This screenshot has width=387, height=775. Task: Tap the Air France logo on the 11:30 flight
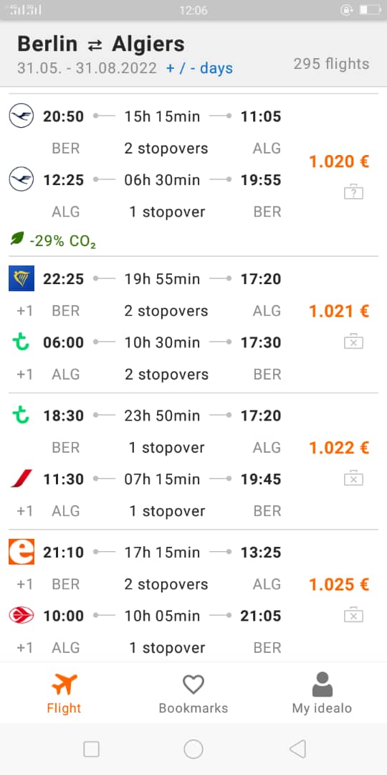point(21,479)
